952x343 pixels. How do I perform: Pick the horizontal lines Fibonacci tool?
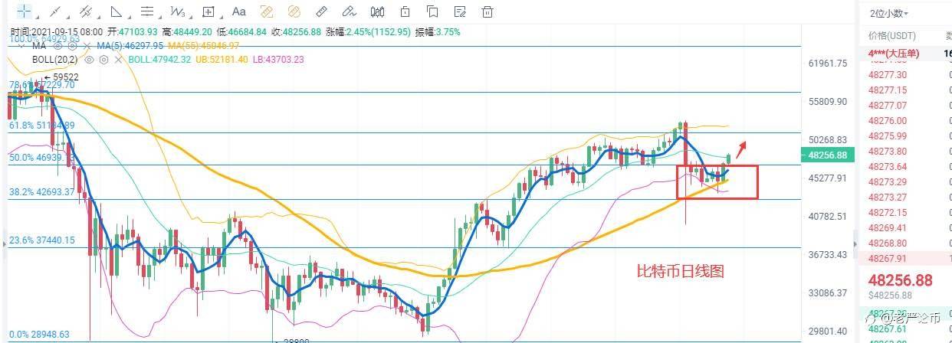147,11
